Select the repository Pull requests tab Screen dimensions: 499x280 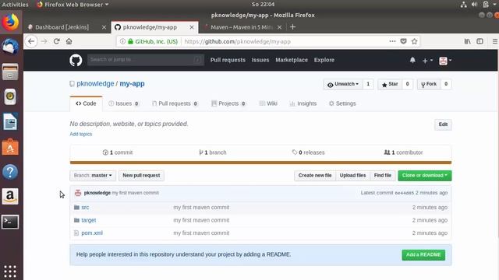[x=175, y=103]
